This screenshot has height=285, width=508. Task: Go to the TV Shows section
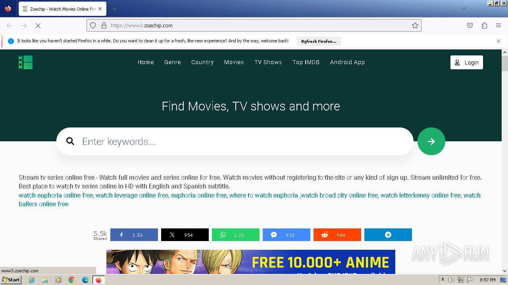[268, 62]
